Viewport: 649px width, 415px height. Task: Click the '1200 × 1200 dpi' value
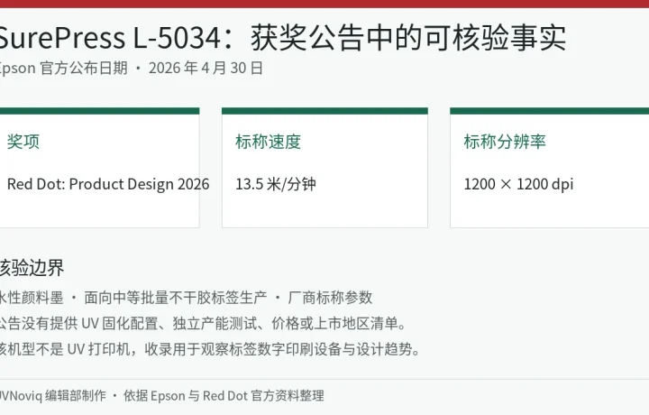click(x=518, y=184)
